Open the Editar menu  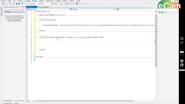click(9, 1)
